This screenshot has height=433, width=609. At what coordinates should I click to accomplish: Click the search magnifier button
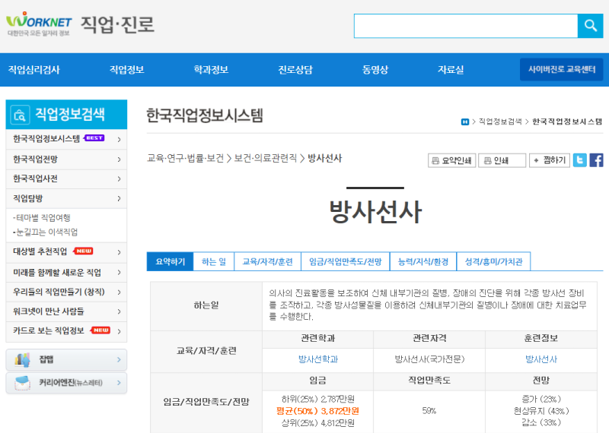[591, 26]
